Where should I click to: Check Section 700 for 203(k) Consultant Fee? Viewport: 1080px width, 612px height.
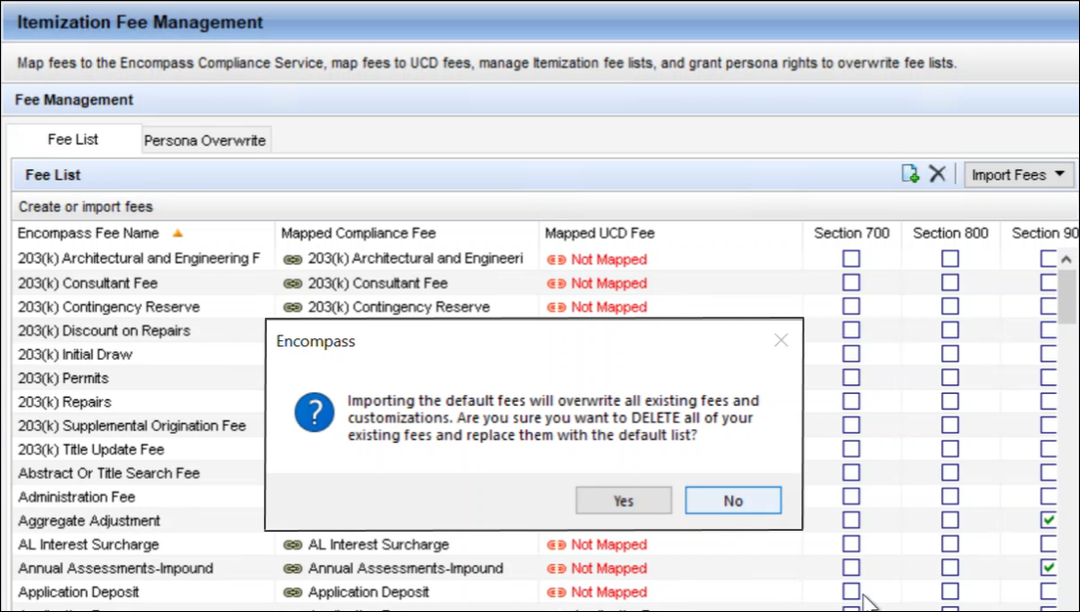pyautogui.click(x=851, y=283)
